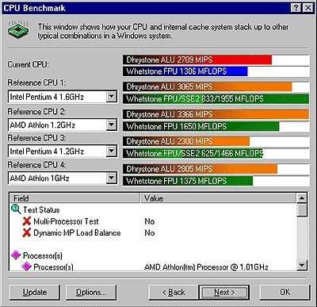Advance with the Next button
Viewport: 317px width, 307px height.
point(224,292)
